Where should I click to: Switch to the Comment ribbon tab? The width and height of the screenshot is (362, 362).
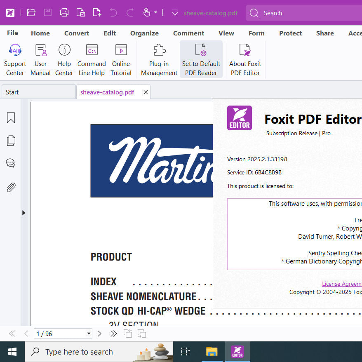coord(188,33)
